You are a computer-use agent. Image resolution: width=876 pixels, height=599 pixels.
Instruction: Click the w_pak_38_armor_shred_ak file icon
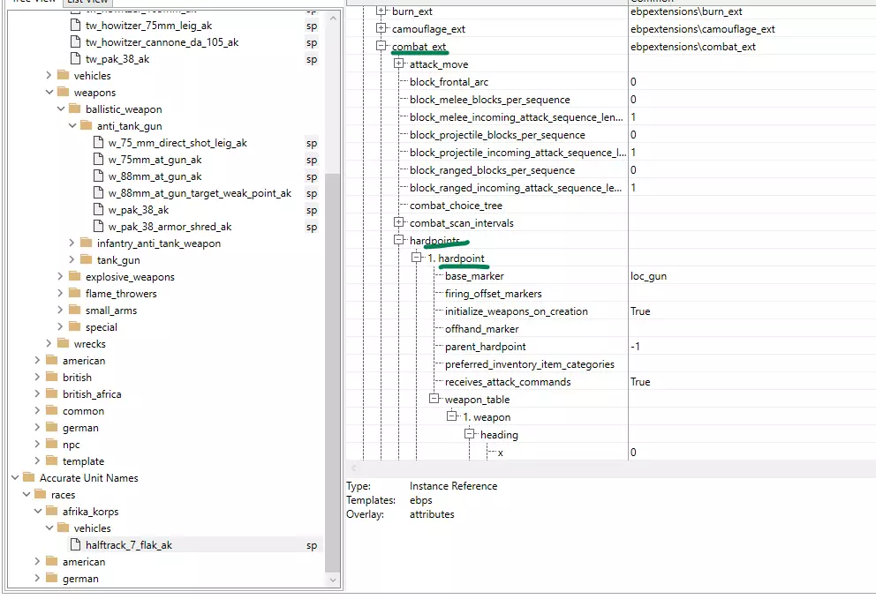(x=98, y=226)
